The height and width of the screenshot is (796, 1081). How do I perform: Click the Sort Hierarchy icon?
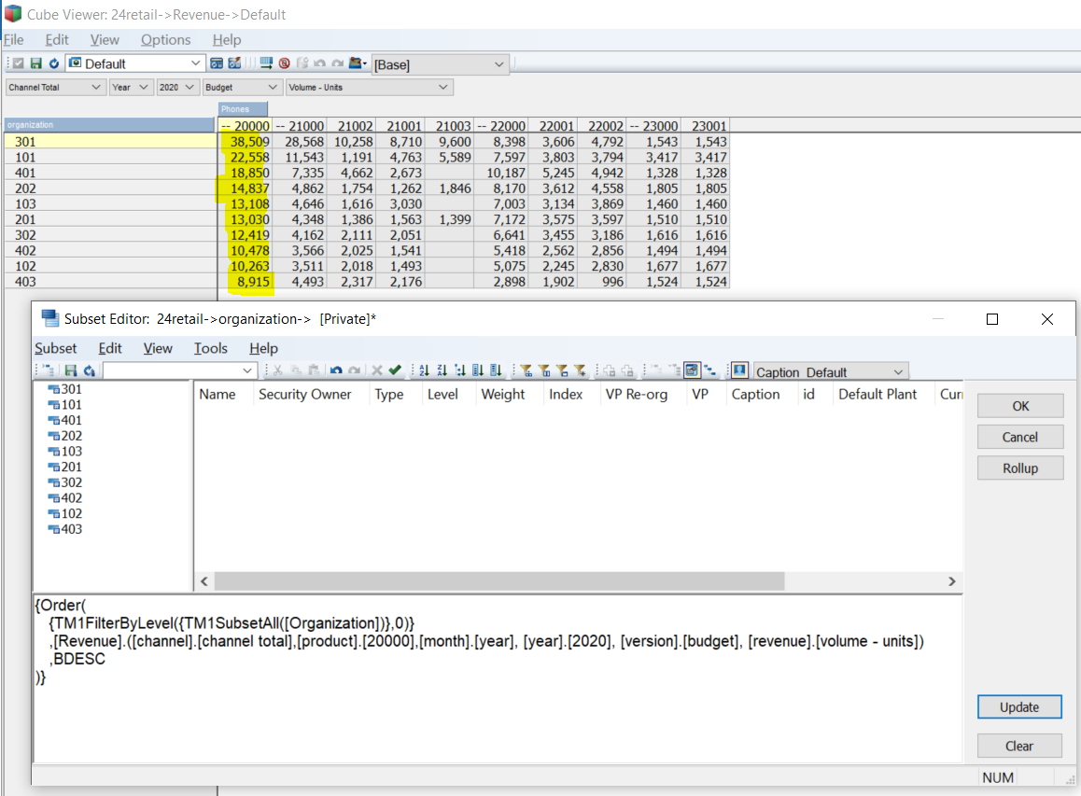[460, 370]
